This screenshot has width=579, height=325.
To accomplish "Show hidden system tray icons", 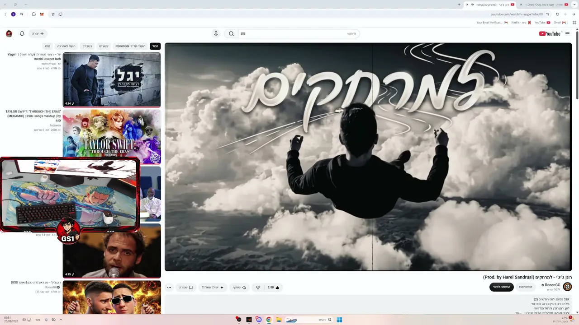I will pyautogui.click(x=61, y=320).
